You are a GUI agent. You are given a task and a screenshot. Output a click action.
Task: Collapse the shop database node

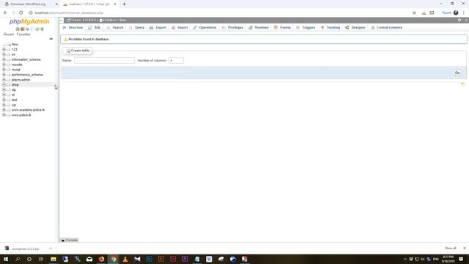pos(4,85)
